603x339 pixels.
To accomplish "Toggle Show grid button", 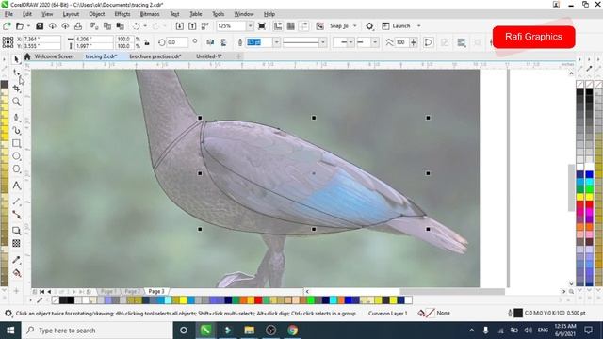I will [291, 26].
